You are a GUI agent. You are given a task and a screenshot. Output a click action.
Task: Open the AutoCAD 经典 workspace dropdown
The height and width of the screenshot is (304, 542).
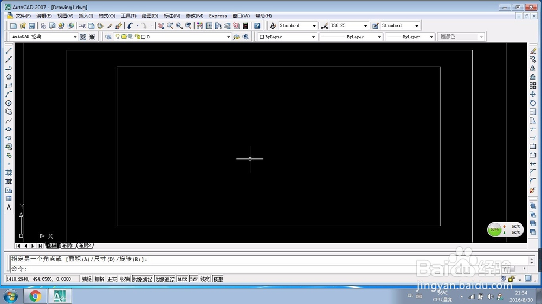75,37
